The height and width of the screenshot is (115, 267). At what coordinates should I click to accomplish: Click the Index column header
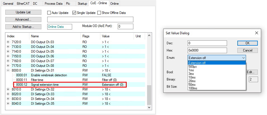coord(18,36)
